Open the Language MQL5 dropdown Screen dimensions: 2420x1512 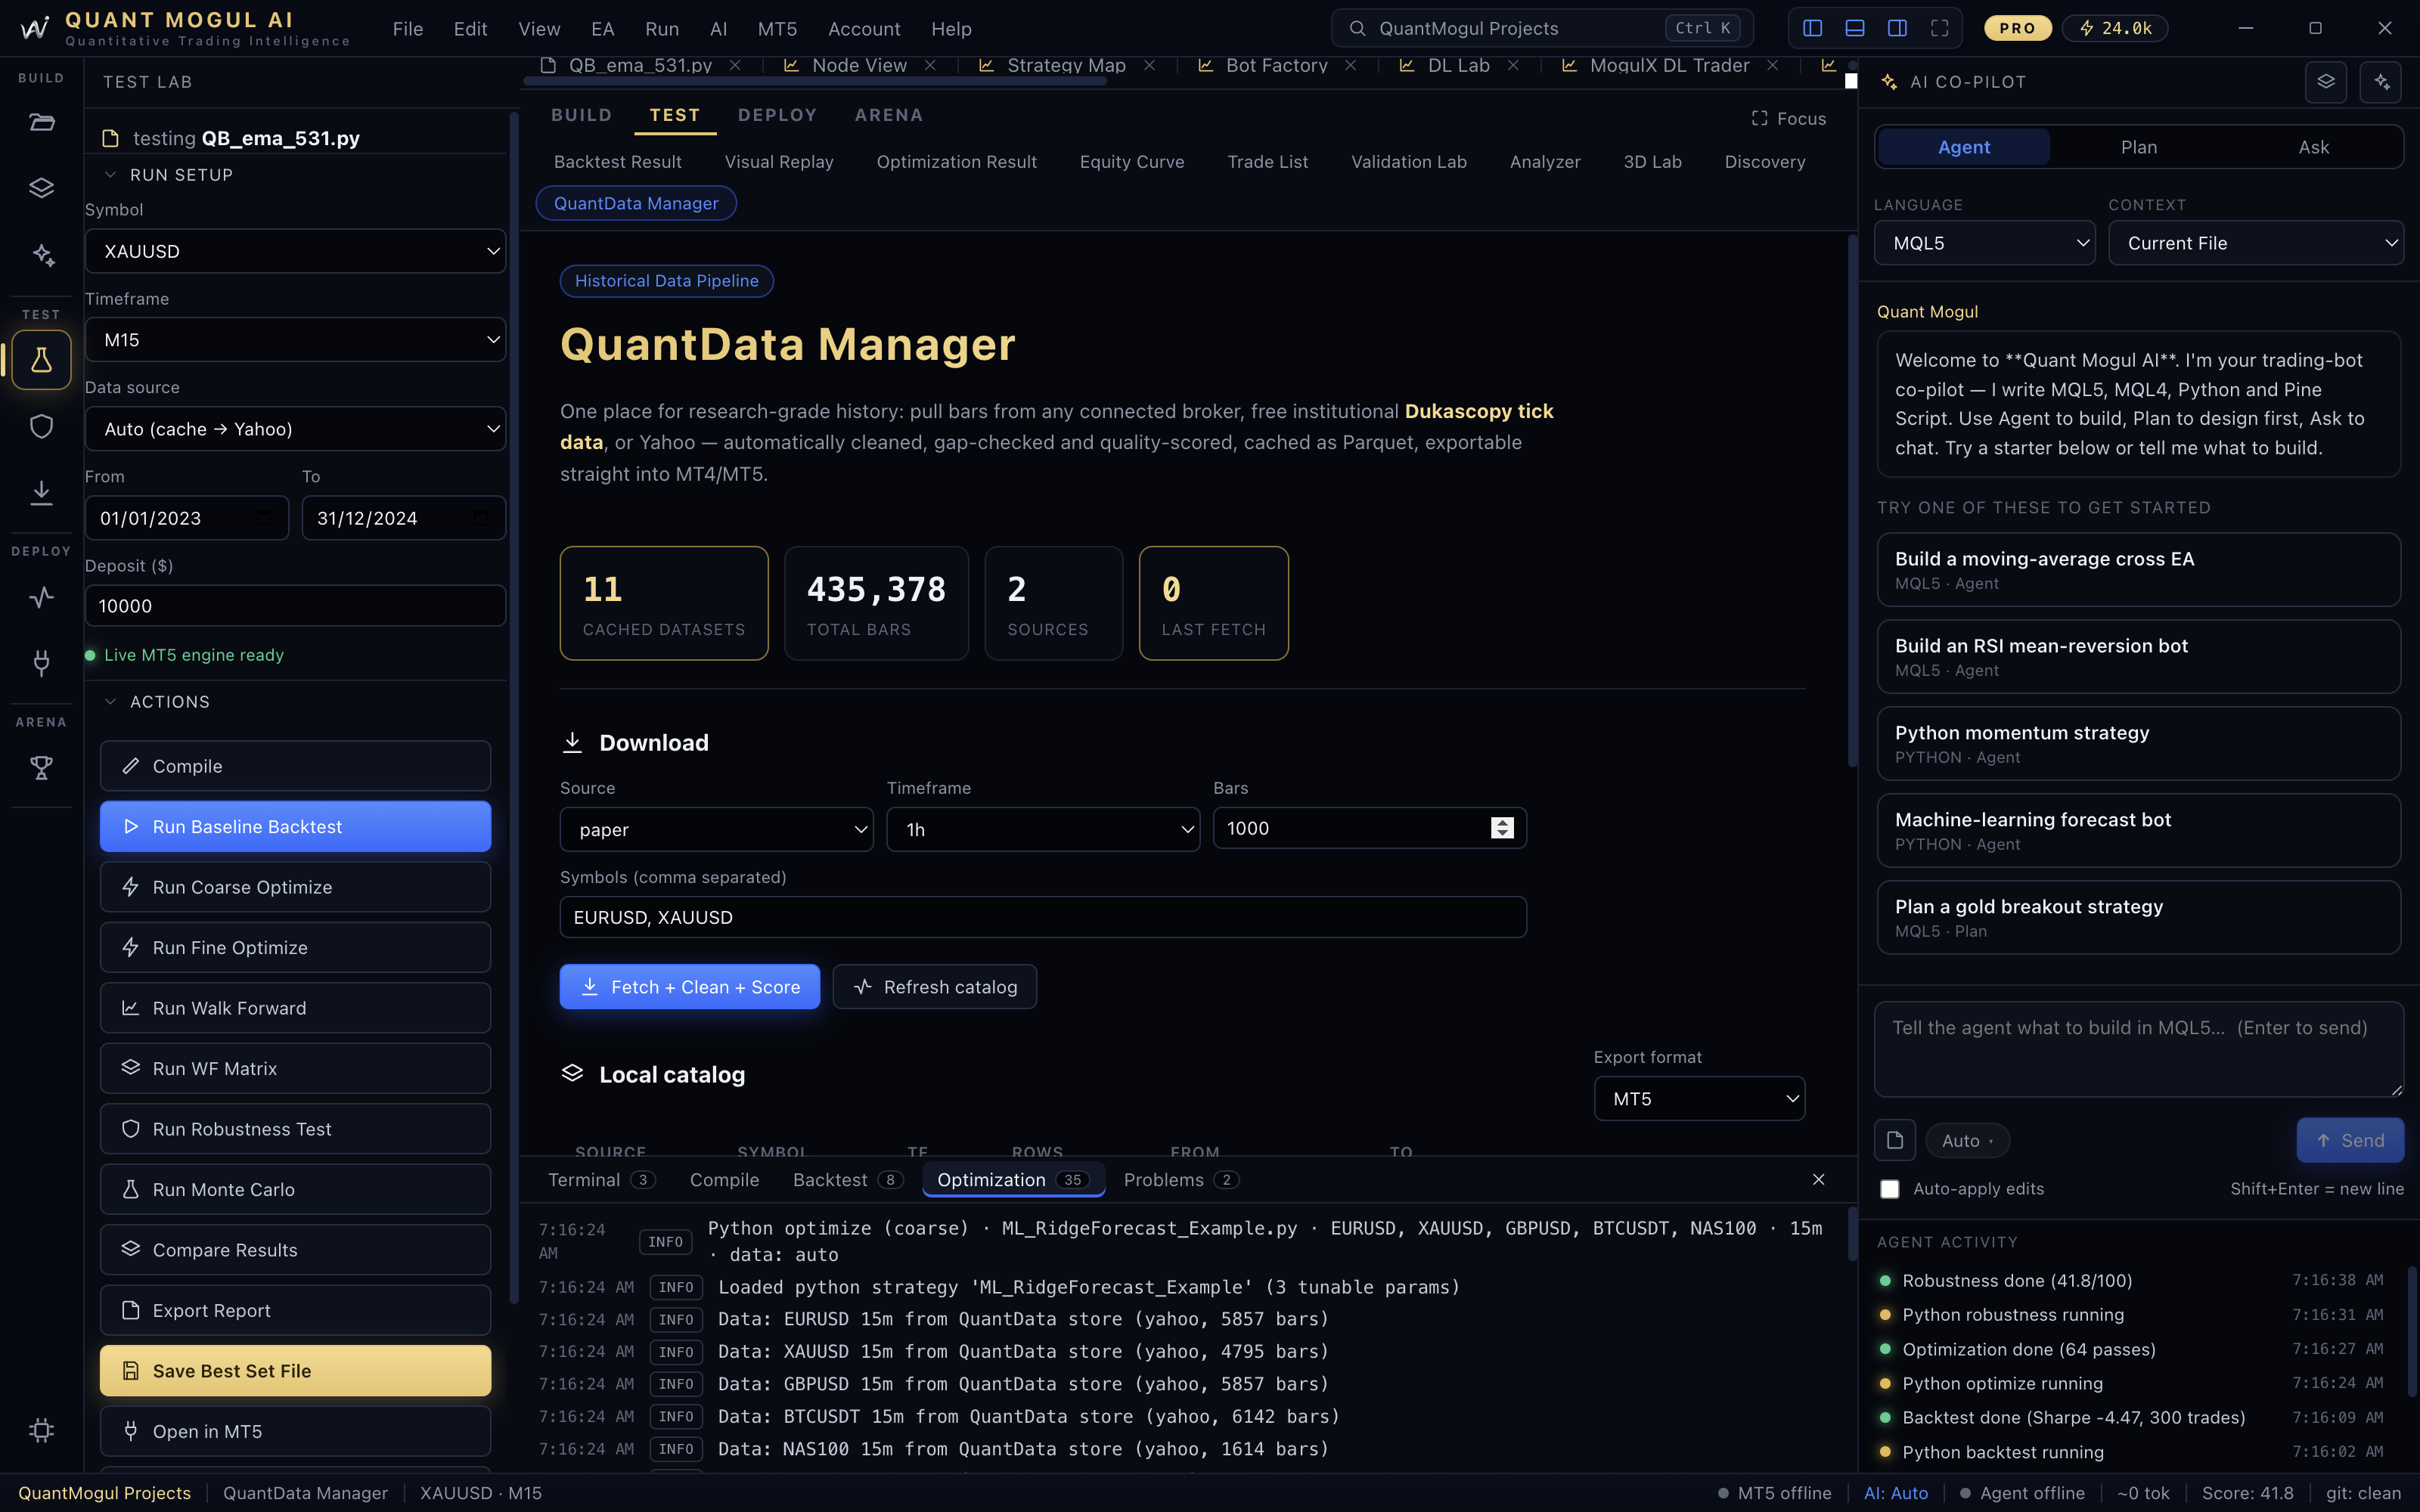[x=1984, y=243]
